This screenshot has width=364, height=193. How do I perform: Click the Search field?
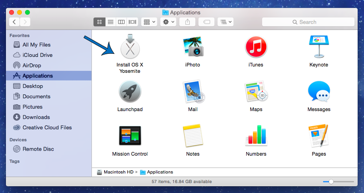(x=308, y=22)
